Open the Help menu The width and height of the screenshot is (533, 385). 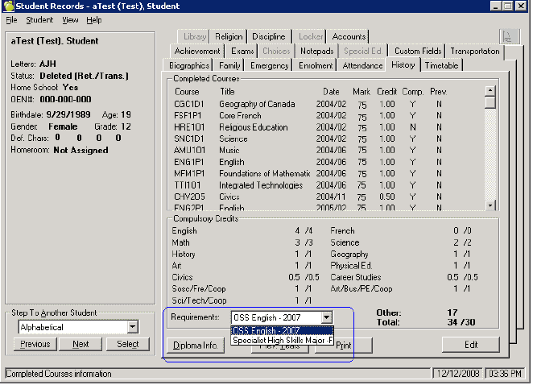pos(94,19)
